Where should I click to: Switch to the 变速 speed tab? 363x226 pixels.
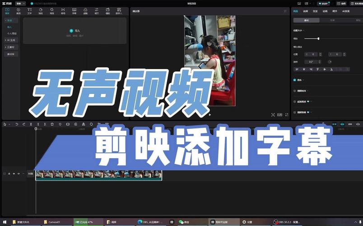coord(315,11)
